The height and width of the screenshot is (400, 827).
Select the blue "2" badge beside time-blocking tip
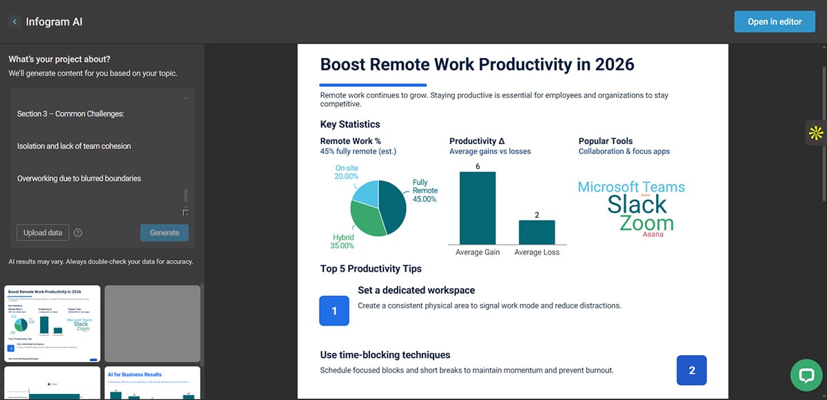[x=691, y=370]
